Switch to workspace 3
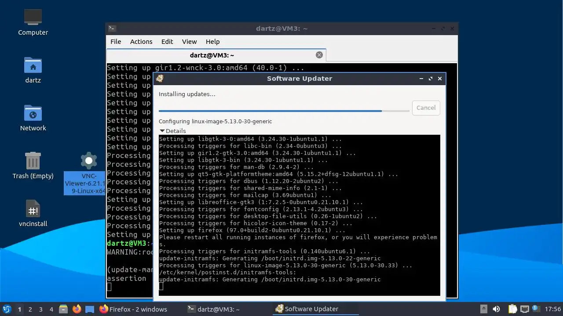The width and height of the screenshot is (563, 316). (x=40, y=309)
